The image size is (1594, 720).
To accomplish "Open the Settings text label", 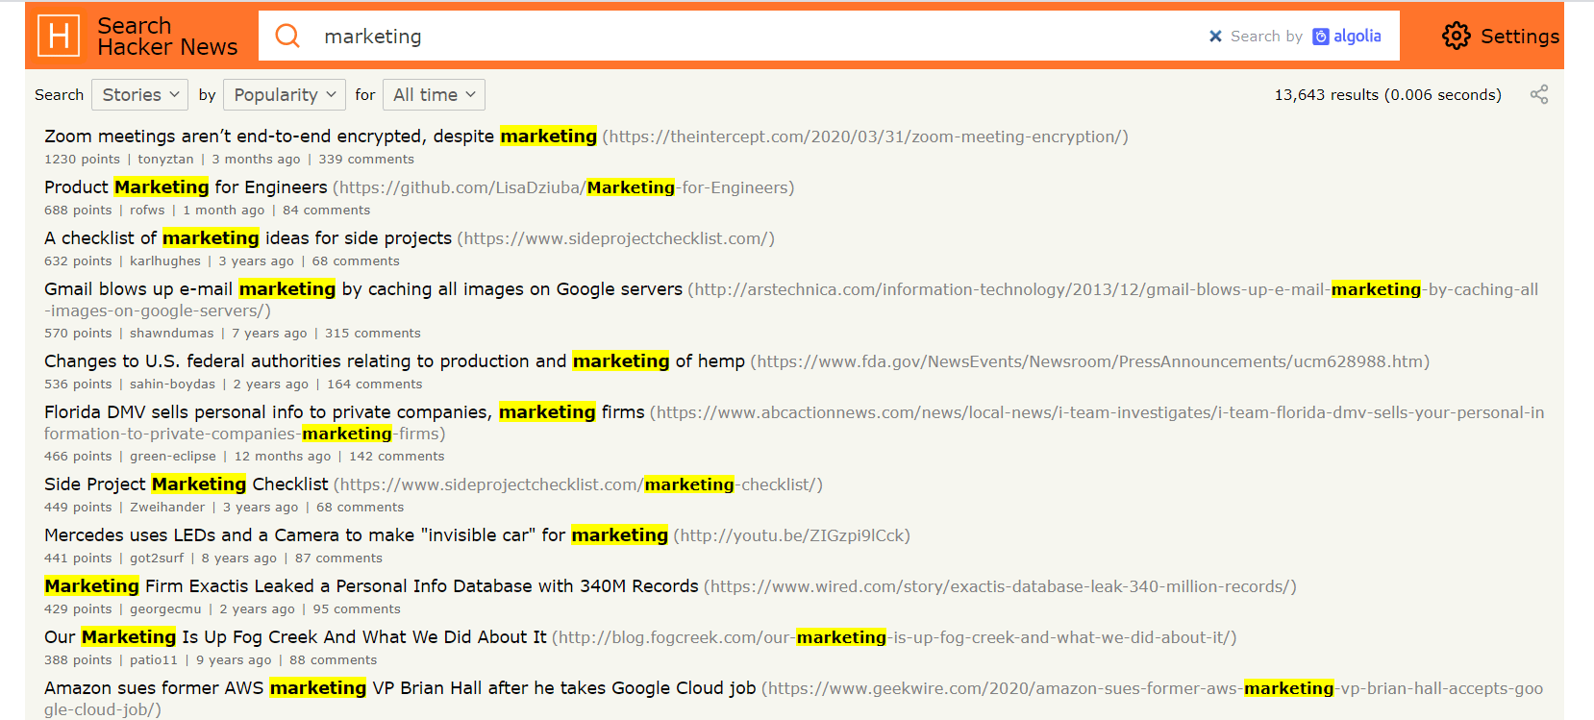I will [x=1519, y=37].
